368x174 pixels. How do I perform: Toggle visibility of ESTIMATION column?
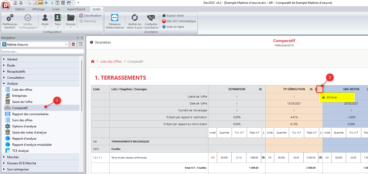[x=260, y=89]
